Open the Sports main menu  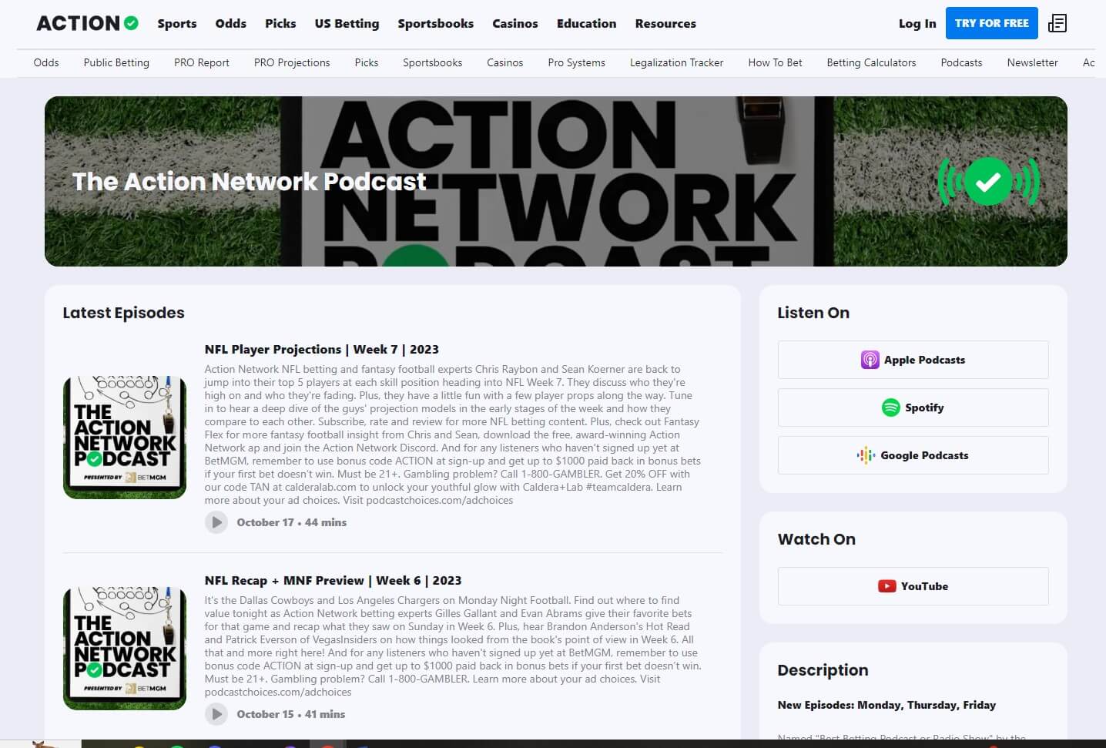coord(177,23)
